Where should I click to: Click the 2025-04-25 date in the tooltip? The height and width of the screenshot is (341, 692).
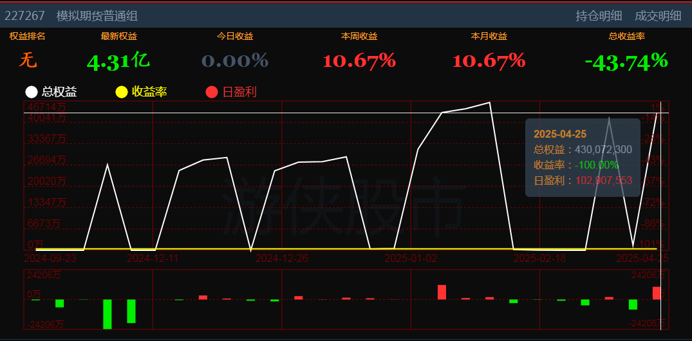[x=560, y=134]
